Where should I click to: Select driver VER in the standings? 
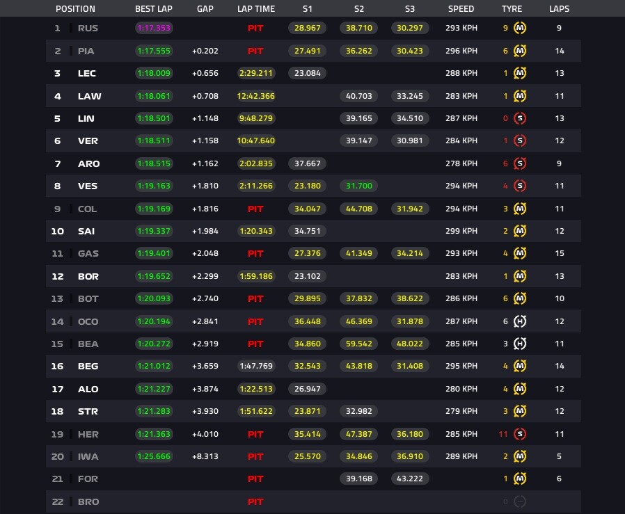point(88,140)
